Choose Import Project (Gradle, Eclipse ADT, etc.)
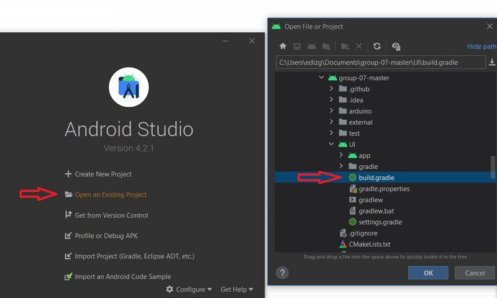497x298 pixels. 130,256
